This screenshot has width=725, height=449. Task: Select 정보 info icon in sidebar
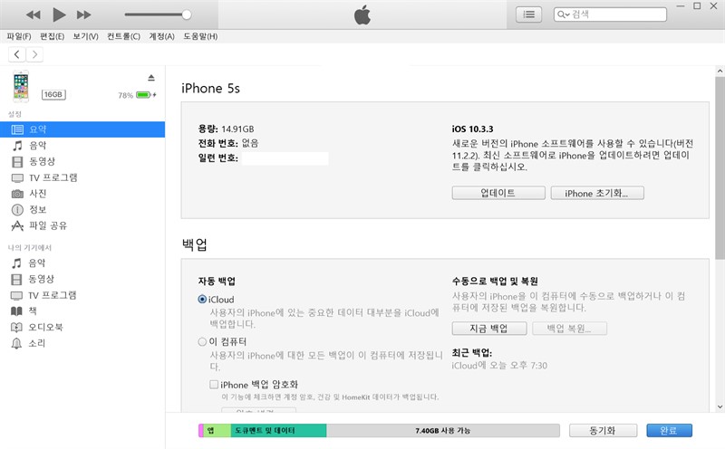tap(17, 210)
